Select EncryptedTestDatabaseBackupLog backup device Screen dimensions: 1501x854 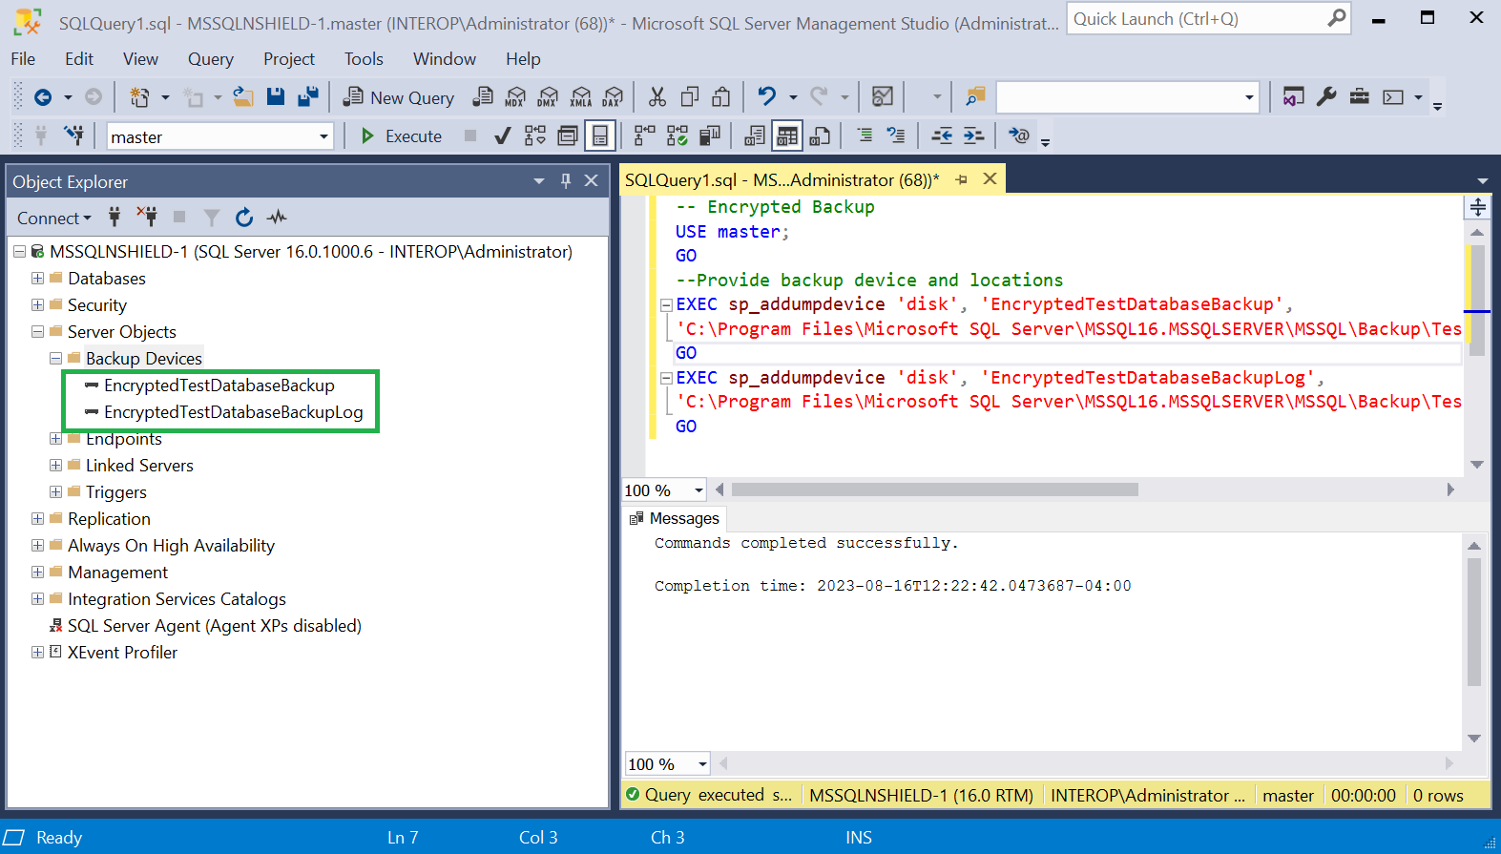(x=234, y=412)
